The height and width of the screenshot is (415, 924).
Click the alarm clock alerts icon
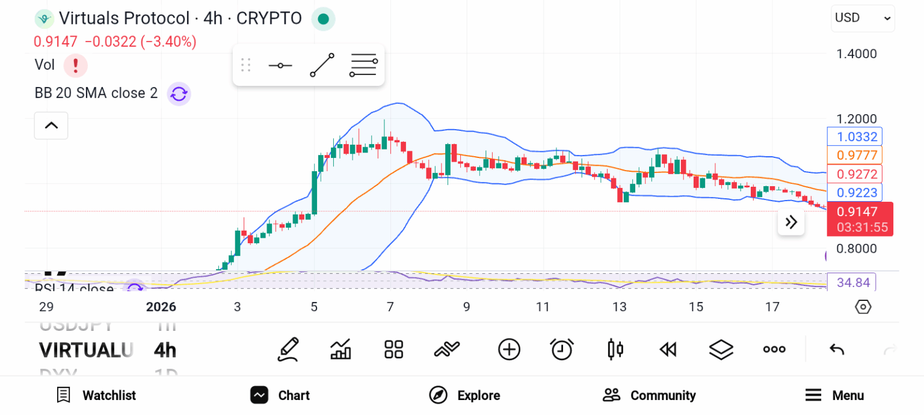point(562,349)
